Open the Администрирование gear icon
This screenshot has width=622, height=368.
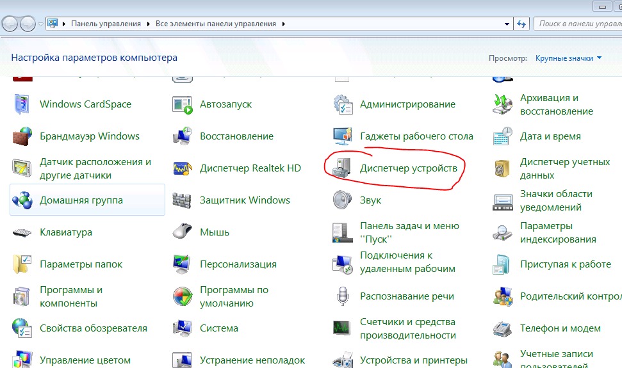click(343, 104)
